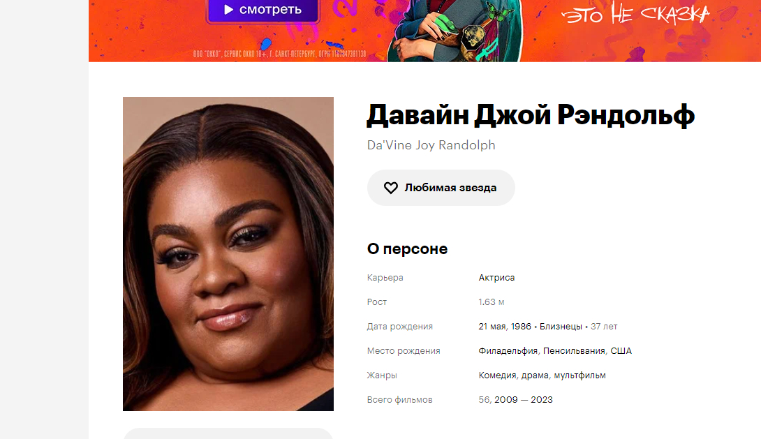Open the 21 мая birth date link
This screenshot has width=761, height=439.
[x=492, y=327]
